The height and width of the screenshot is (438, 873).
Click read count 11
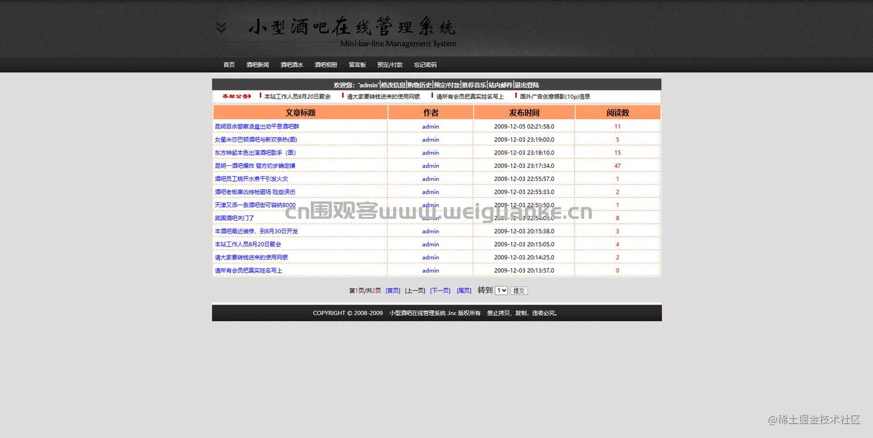click(618, 126)
